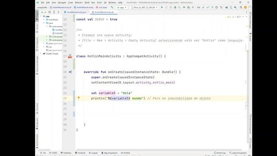Collapse the app module tree node
This screenshot has width=277, height=156.
point(41,16)
